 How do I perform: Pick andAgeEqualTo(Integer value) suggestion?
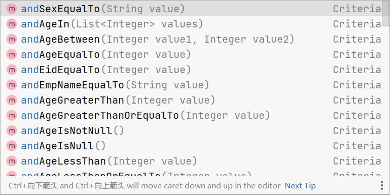[191, 54]
